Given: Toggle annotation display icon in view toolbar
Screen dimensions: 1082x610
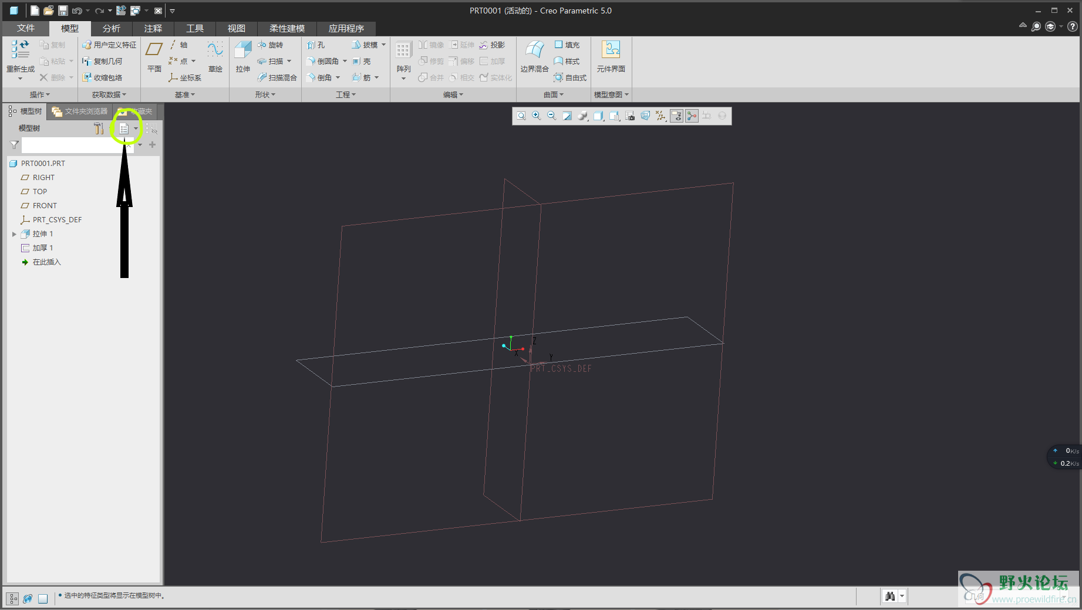Looking at the screenshot, I should click(x=676, y=116).
